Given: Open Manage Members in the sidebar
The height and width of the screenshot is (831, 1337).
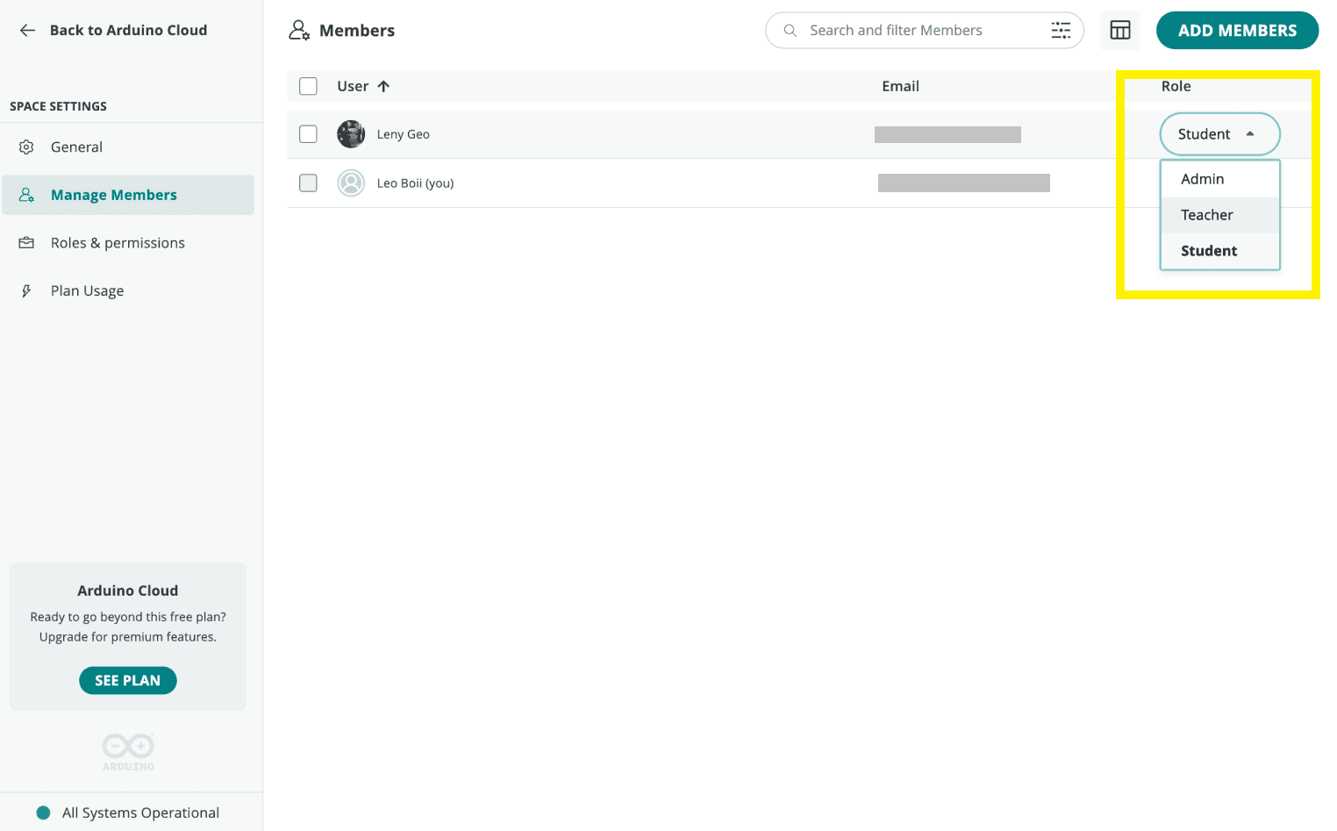Looking at the screenshot, I should pos(114,195).
